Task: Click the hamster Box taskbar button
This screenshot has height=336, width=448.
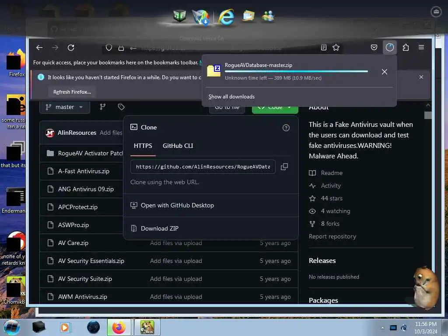Action: (147, 327)
